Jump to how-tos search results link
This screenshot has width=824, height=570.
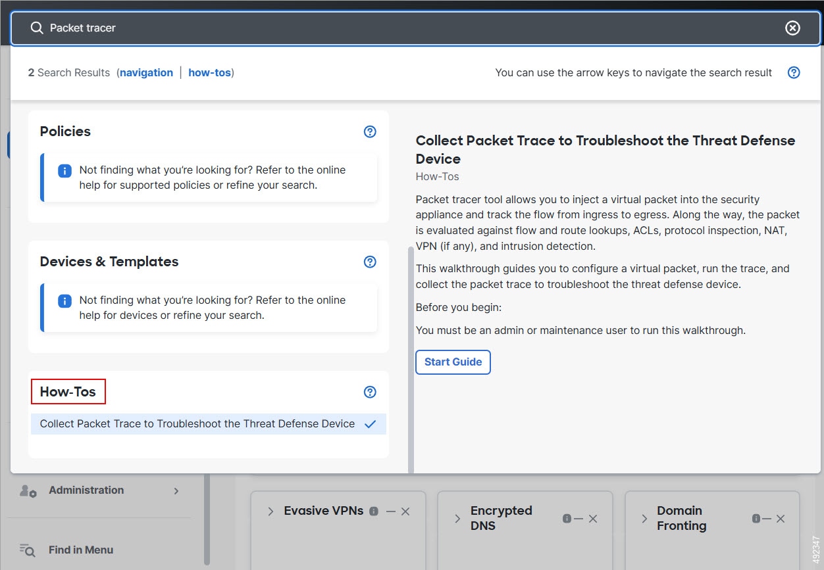coord(209,72)
